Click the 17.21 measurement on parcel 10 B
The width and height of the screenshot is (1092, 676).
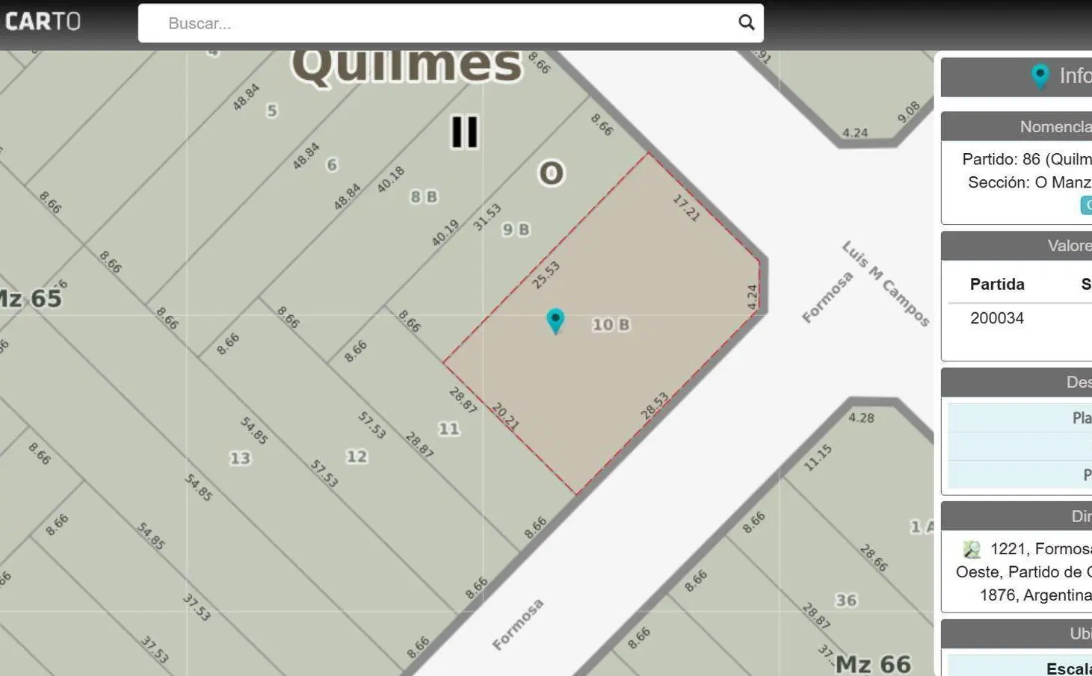tap(686, 208)
